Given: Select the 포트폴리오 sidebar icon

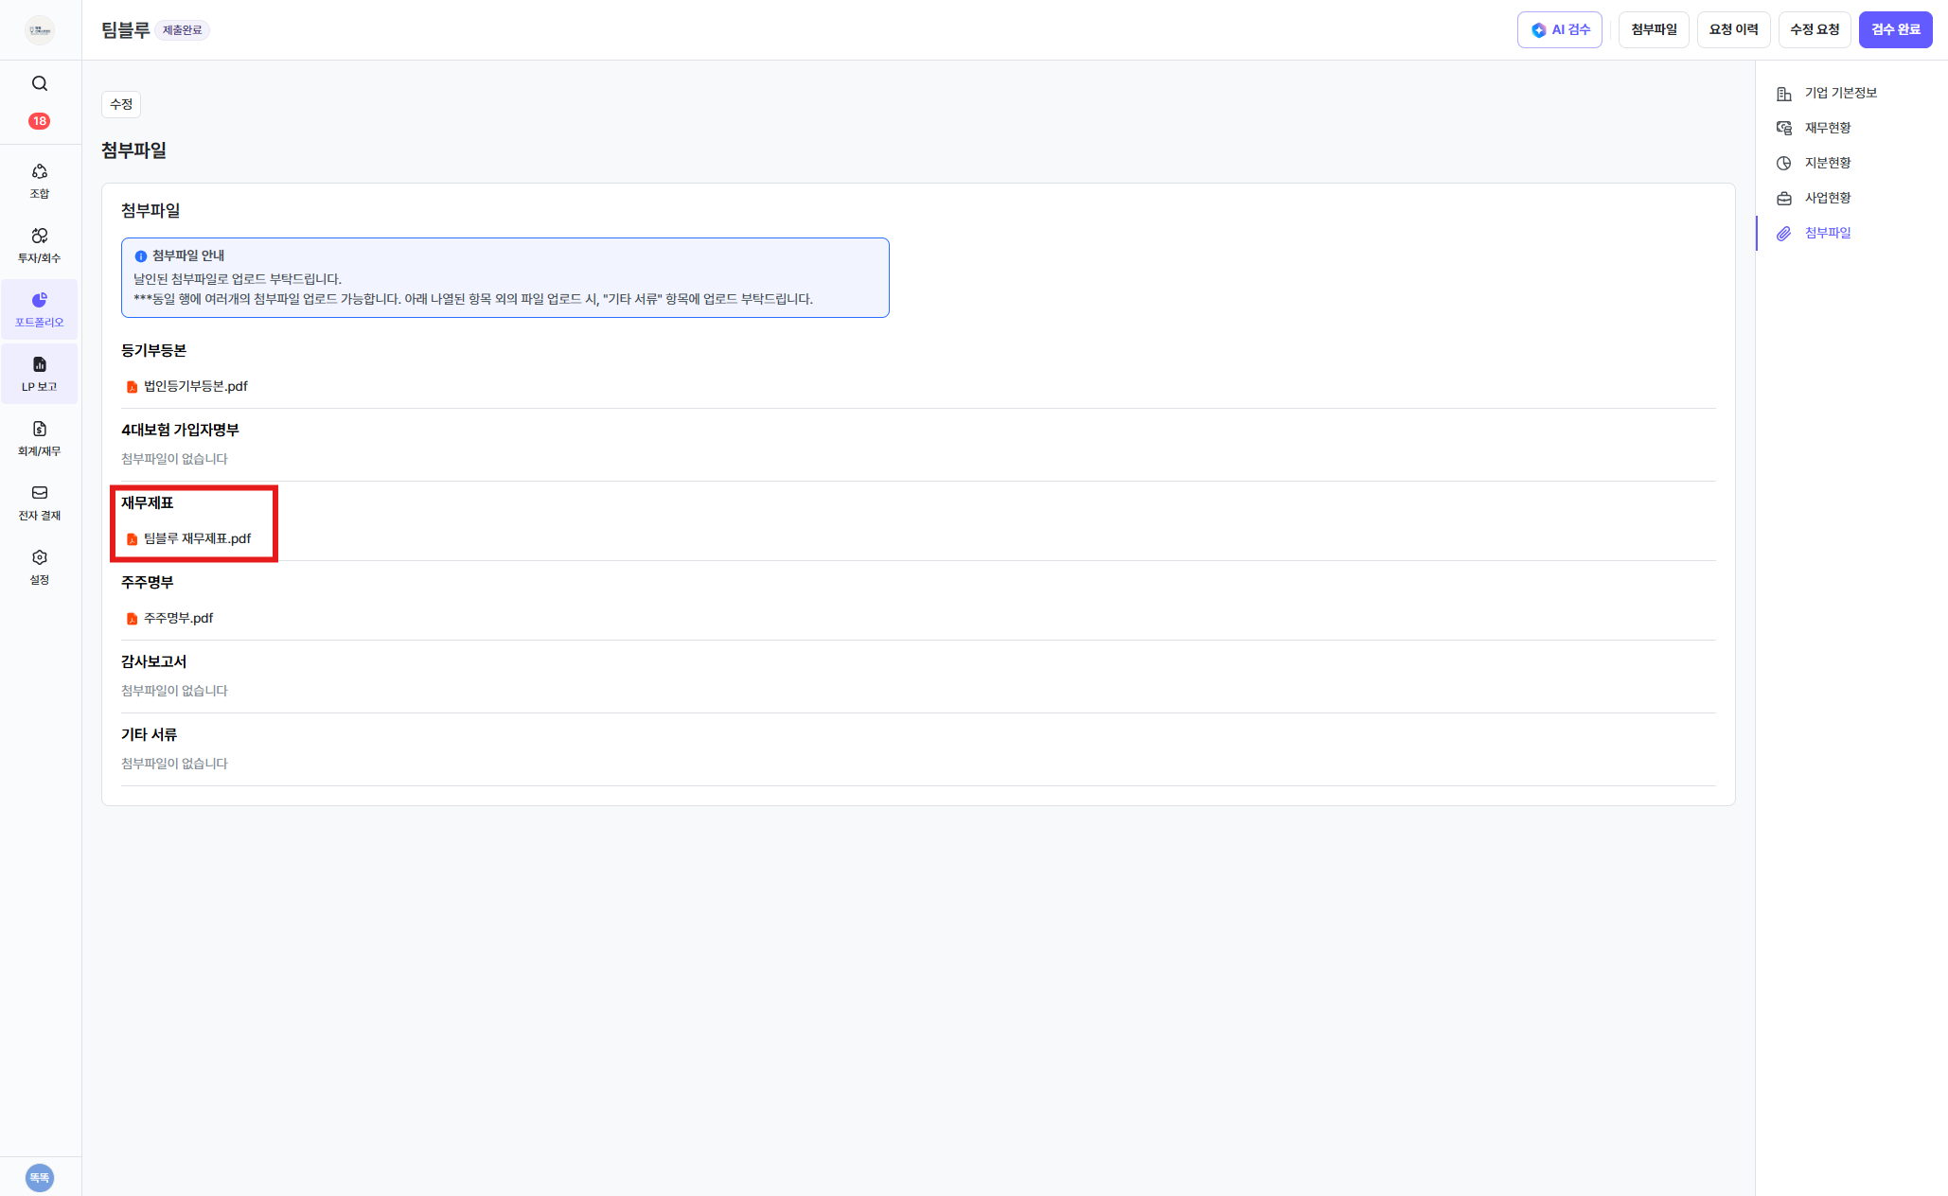Looking at the screenshot, I should pos(40,309).
